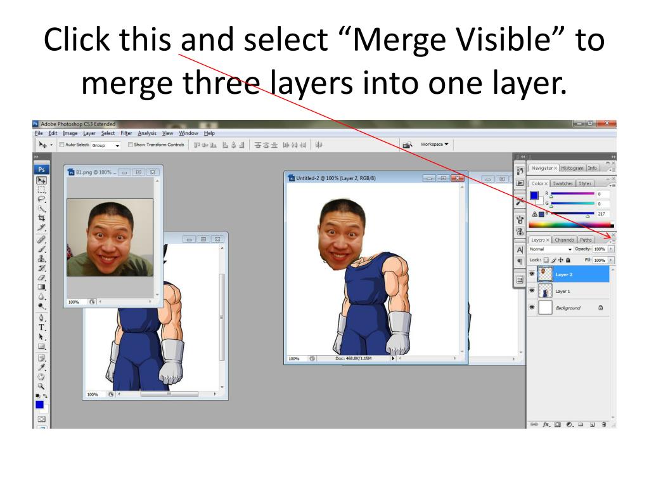The image size is (649, 487).
Task: Hide Layer 2 using eye icon
Action: [532, 274]
